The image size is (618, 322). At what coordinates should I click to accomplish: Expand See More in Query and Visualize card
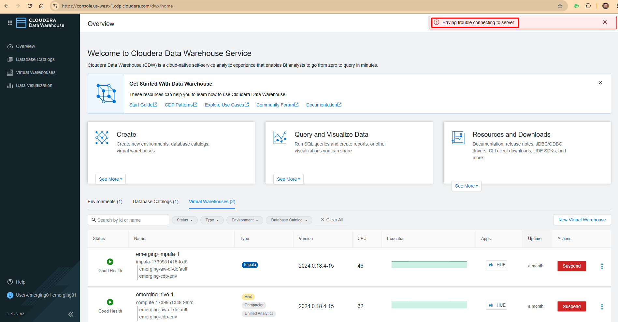click(x=288, y=179)
